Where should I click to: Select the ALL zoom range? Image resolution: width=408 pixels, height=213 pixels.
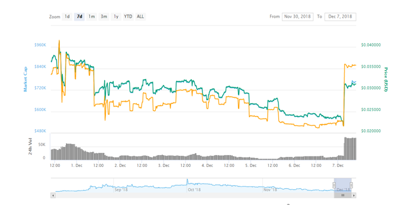coord(140,17)
